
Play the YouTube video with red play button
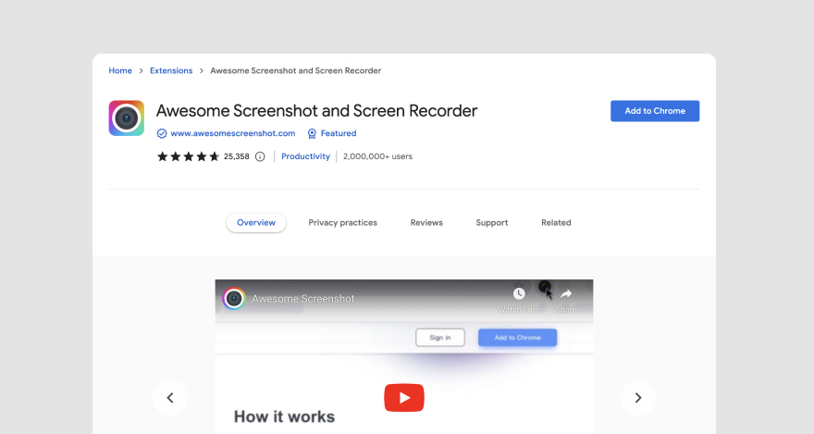coord(404,398)
